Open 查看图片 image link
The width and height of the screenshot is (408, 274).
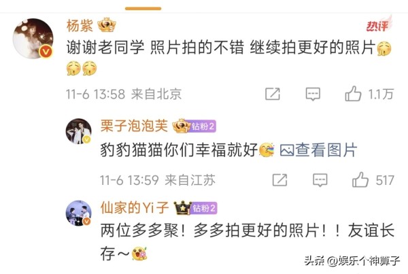point(318,150)
